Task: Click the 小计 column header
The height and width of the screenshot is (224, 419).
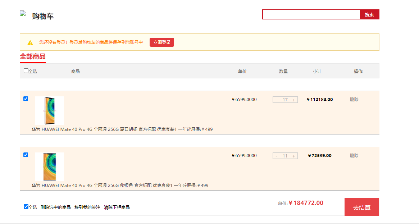Action: point(317,71)
